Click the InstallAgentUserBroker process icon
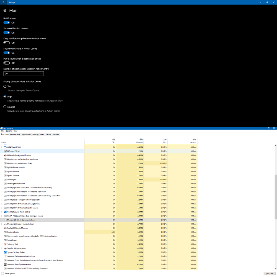 click(x=5, y=184)
